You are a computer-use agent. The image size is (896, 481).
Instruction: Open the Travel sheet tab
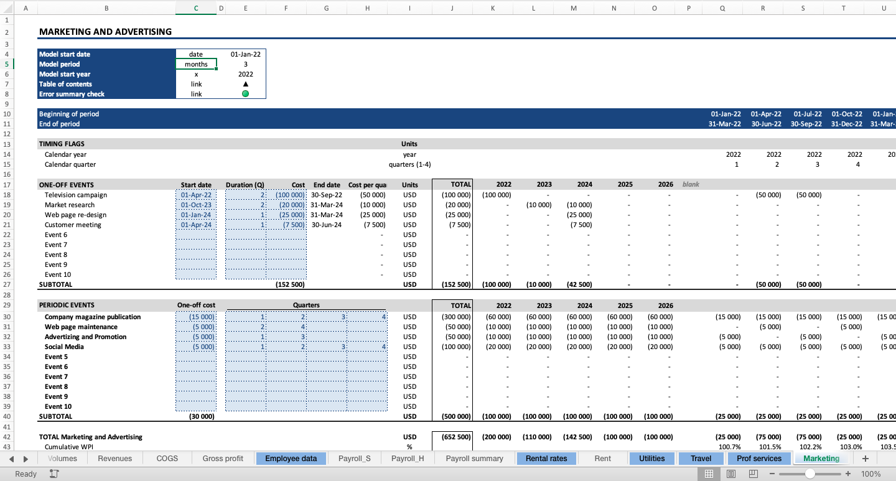point(701,459)
